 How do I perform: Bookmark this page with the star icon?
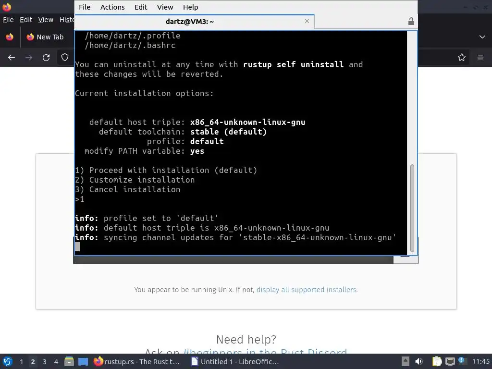click(462, 58)
